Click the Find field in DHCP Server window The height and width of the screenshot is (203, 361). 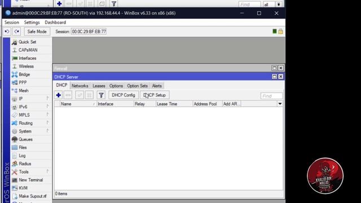point(271,96)
